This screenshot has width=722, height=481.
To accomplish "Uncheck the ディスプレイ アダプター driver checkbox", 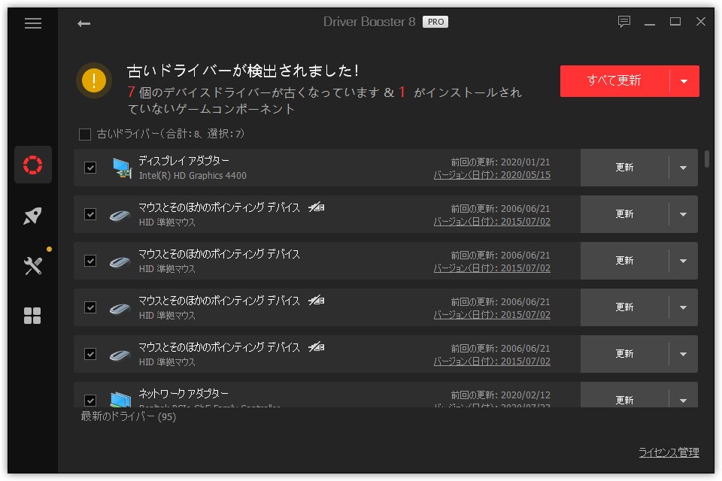I will coord(90,168).
